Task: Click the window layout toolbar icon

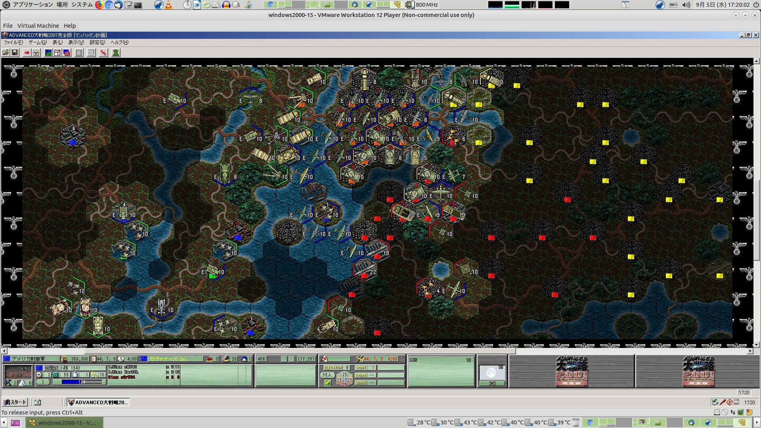Action: click(57, 53)
